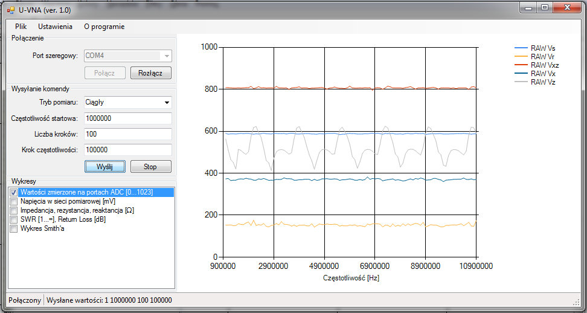Focus the Liczba kroków field
587x313 pixels.
coord(127,134)
